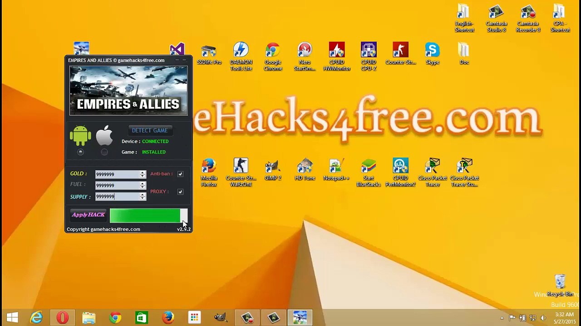Open English Shortcut folder icon
This screenshot has height=326, width=581.
[464, 18]
